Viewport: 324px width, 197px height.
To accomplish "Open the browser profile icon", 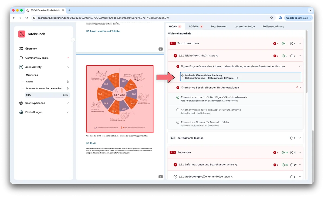I will click(280, 18).
